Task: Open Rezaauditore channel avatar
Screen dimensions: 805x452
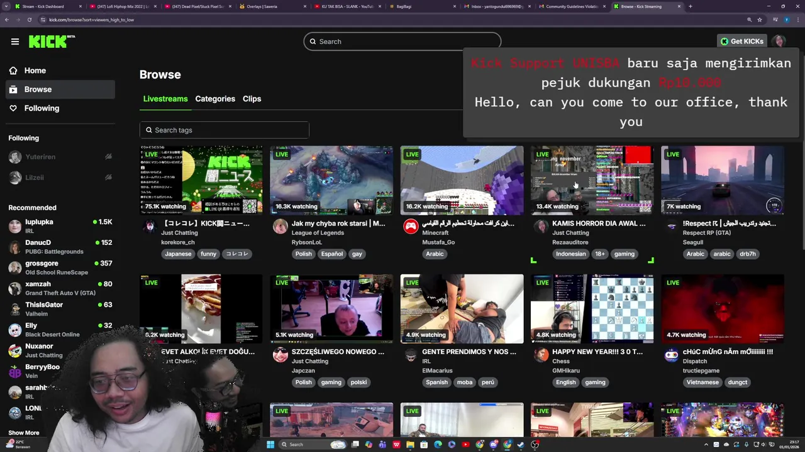Action: [541, 227]
